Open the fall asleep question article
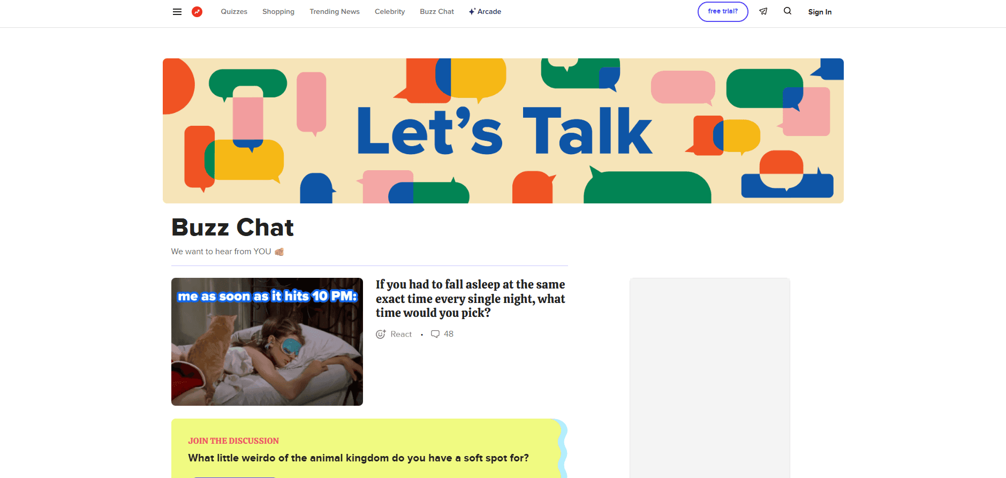 pyautogui.click(x=471, y=299)
